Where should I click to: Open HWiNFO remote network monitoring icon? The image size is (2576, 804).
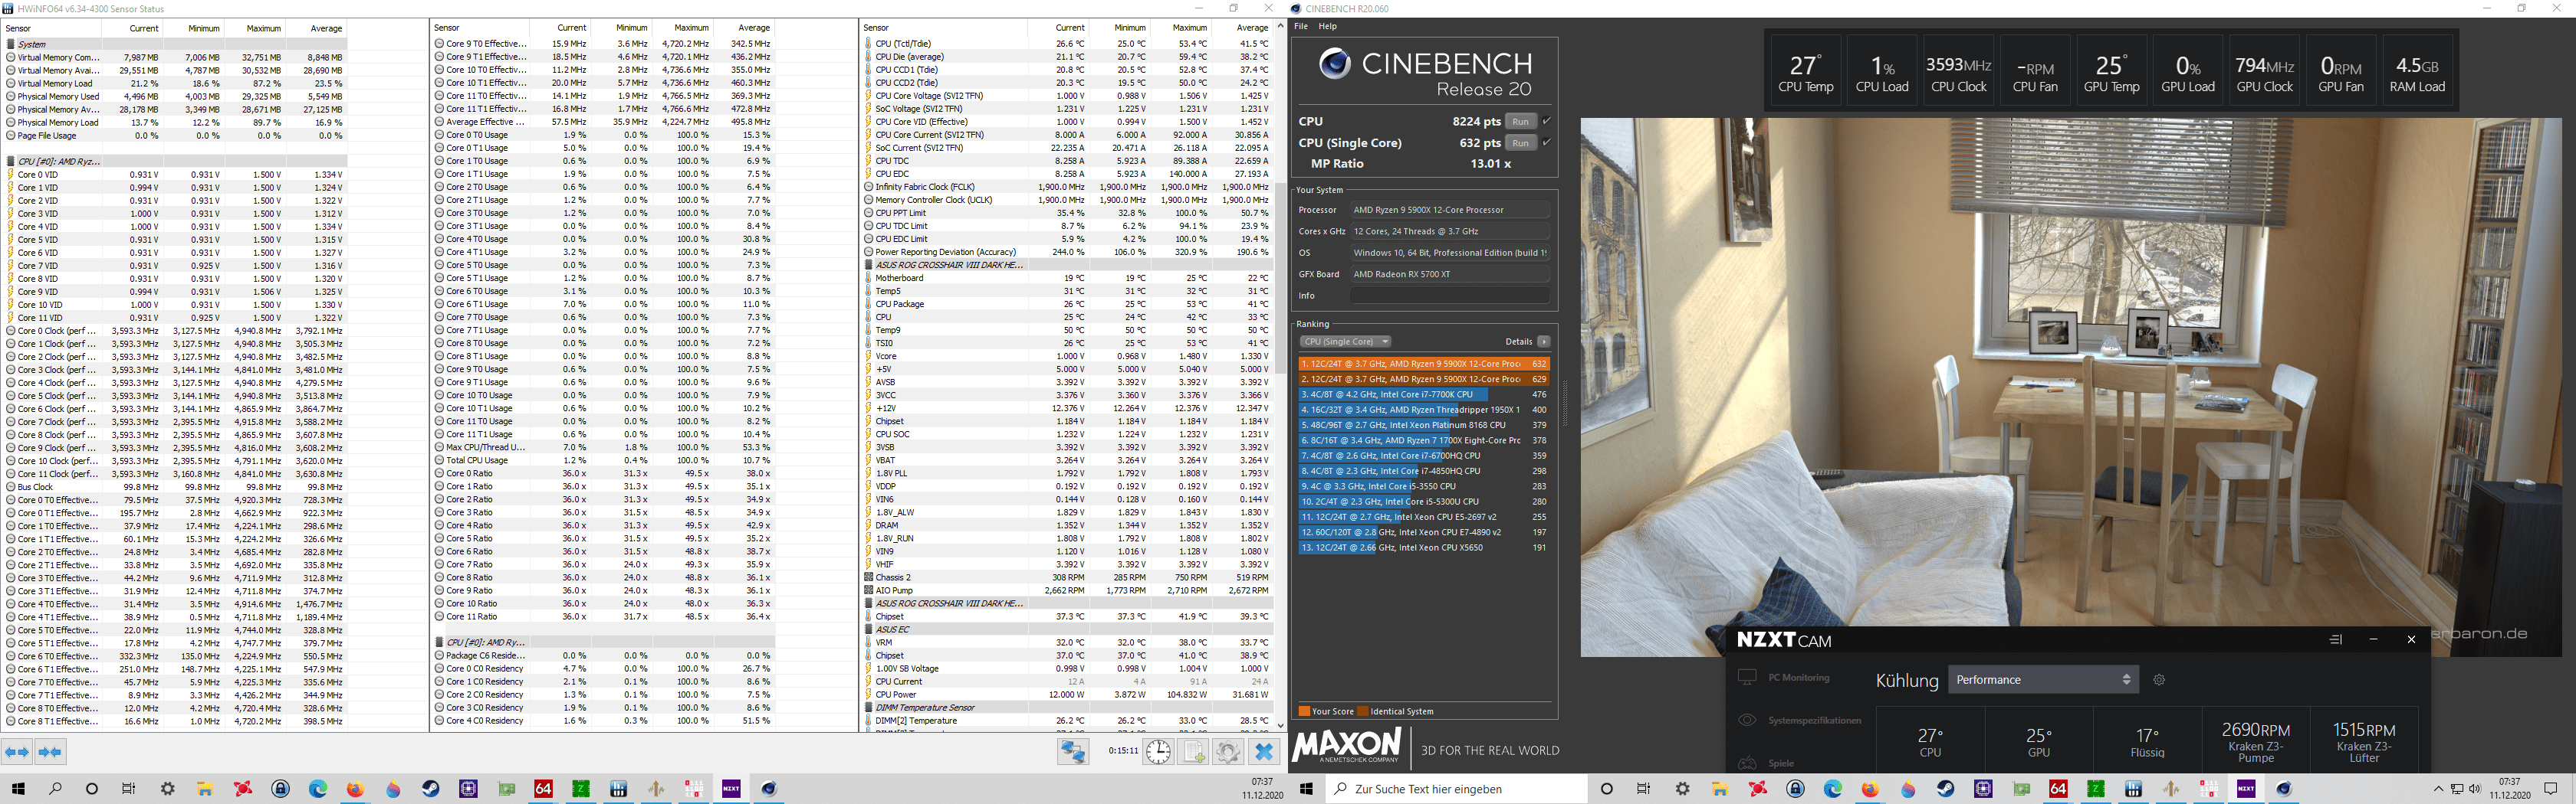[x=1074, y=751]
